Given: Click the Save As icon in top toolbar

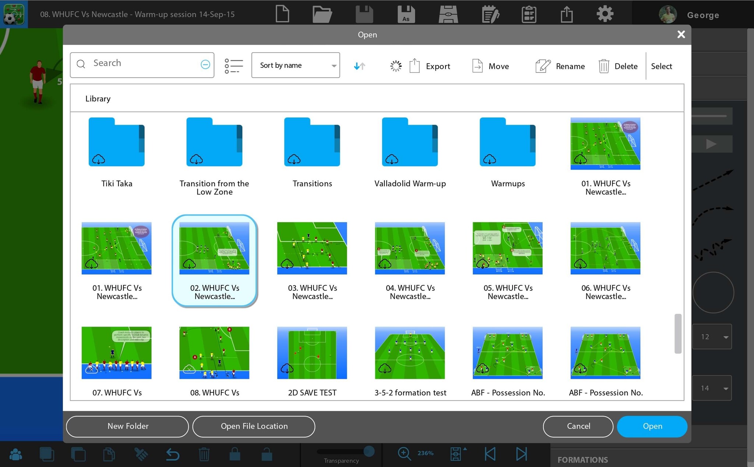Looking at the screenshot, I should click(x=406, y=14).
